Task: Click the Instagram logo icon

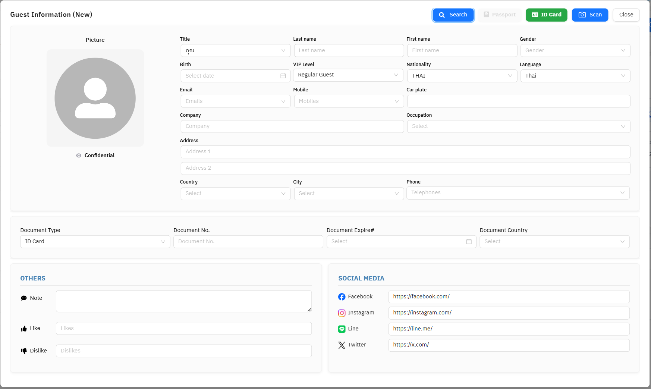Action: pos(342,313)
